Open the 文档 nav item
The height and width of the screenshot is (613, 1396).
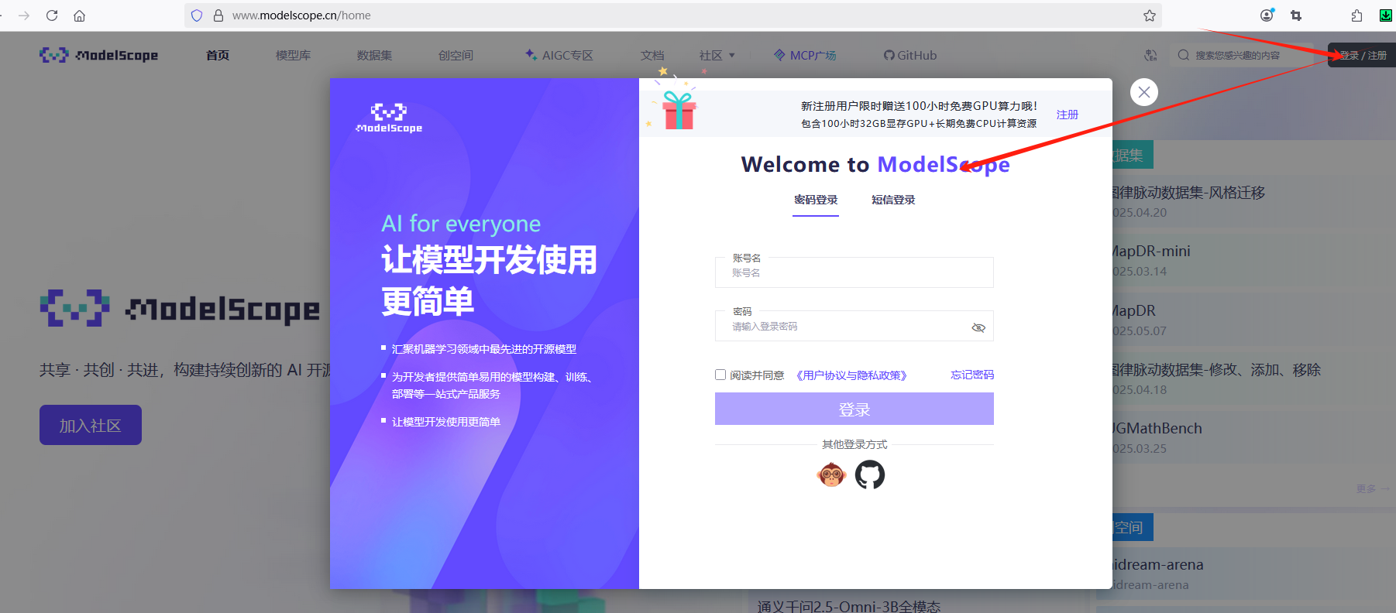click(652, 56)
